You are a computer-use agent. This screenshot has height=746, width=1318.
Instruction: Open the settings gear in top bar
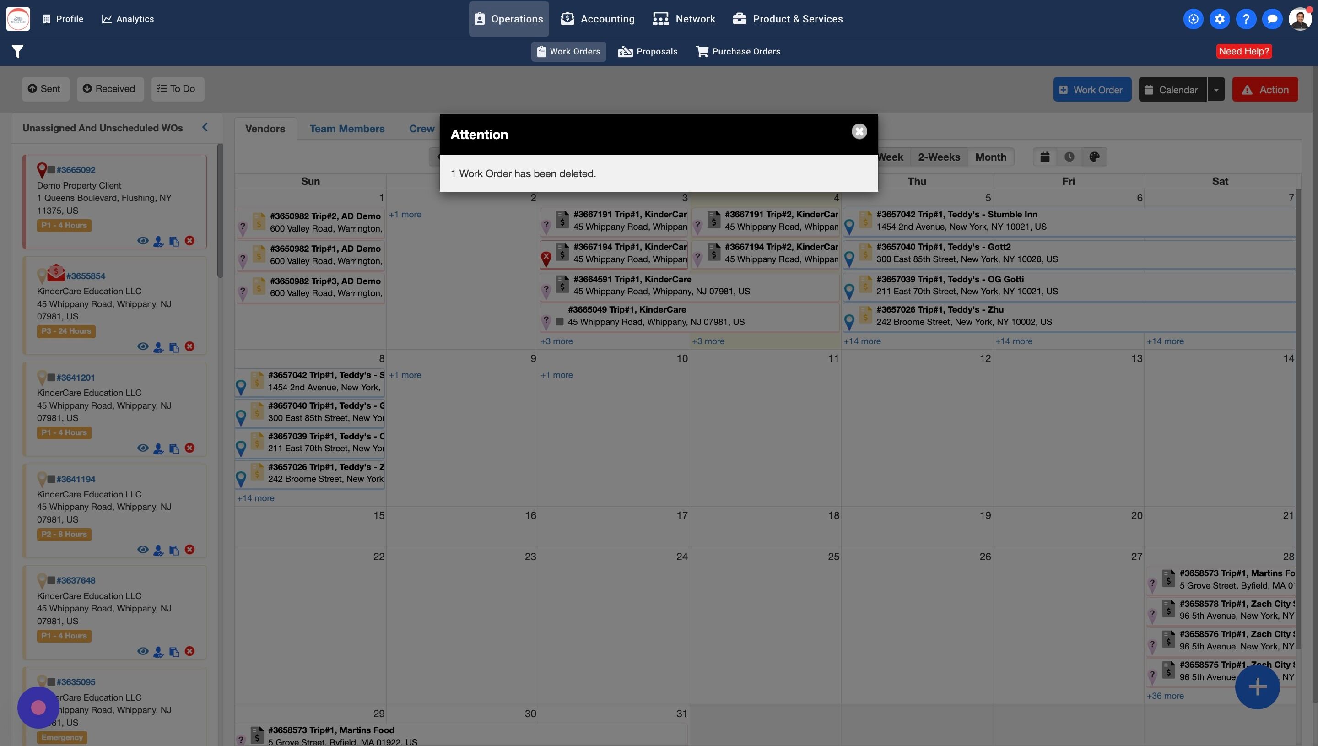[x=1219, y=19]
